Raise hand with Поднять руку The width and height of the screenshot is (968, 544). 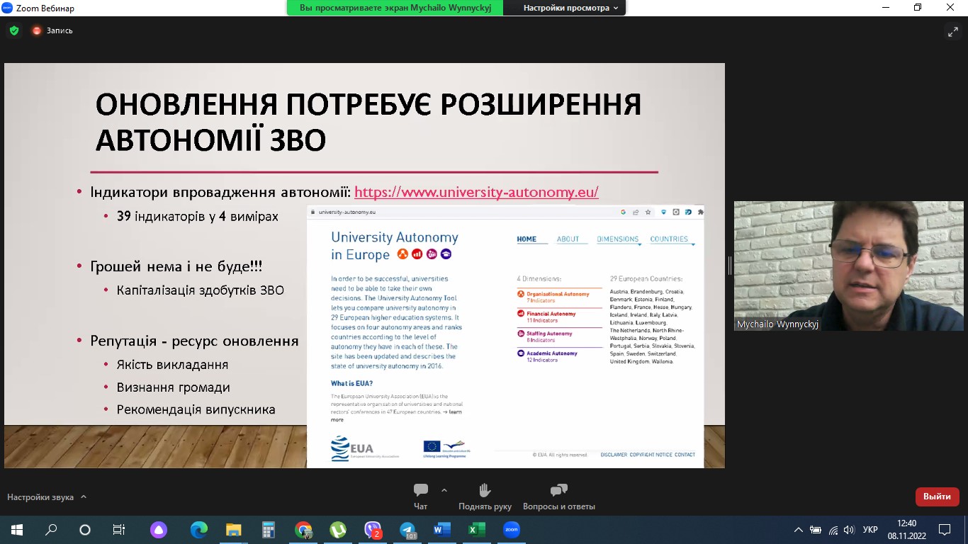pos(485,496)
